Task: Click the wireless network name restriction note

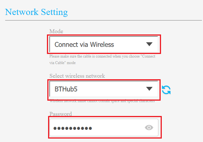Action: 102,101
